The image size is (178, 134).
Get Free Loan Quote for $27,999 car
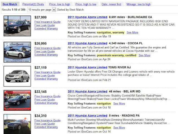pyautogui.click(x=44, y=25)
